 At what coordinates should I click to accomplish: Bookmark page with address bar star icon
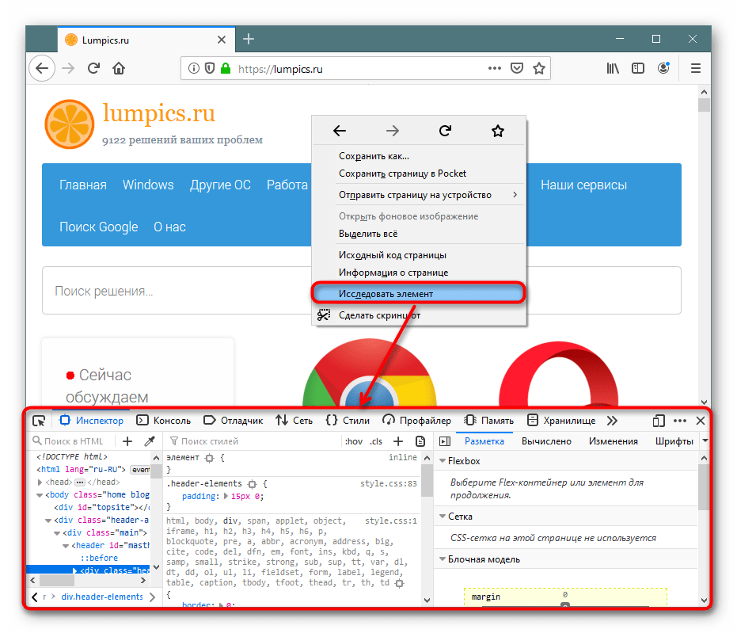(x=539, y=69)
